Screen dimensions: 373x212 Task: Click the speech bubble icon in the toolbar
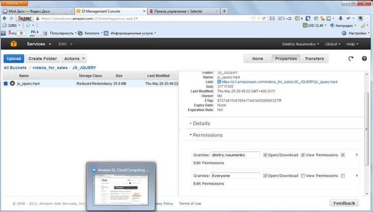28,25
